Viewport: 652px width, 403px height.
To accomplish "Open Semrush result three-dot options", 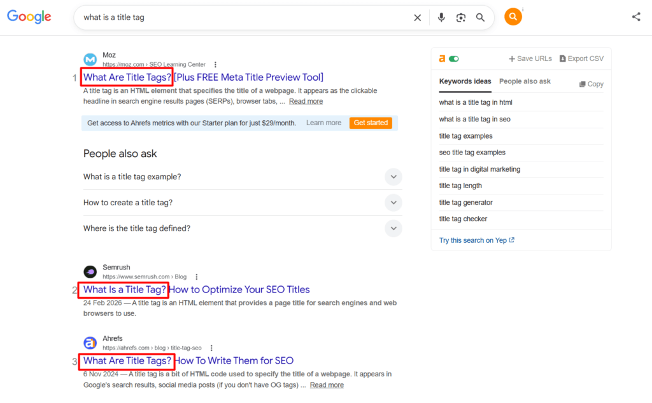I will click(197, 277).
